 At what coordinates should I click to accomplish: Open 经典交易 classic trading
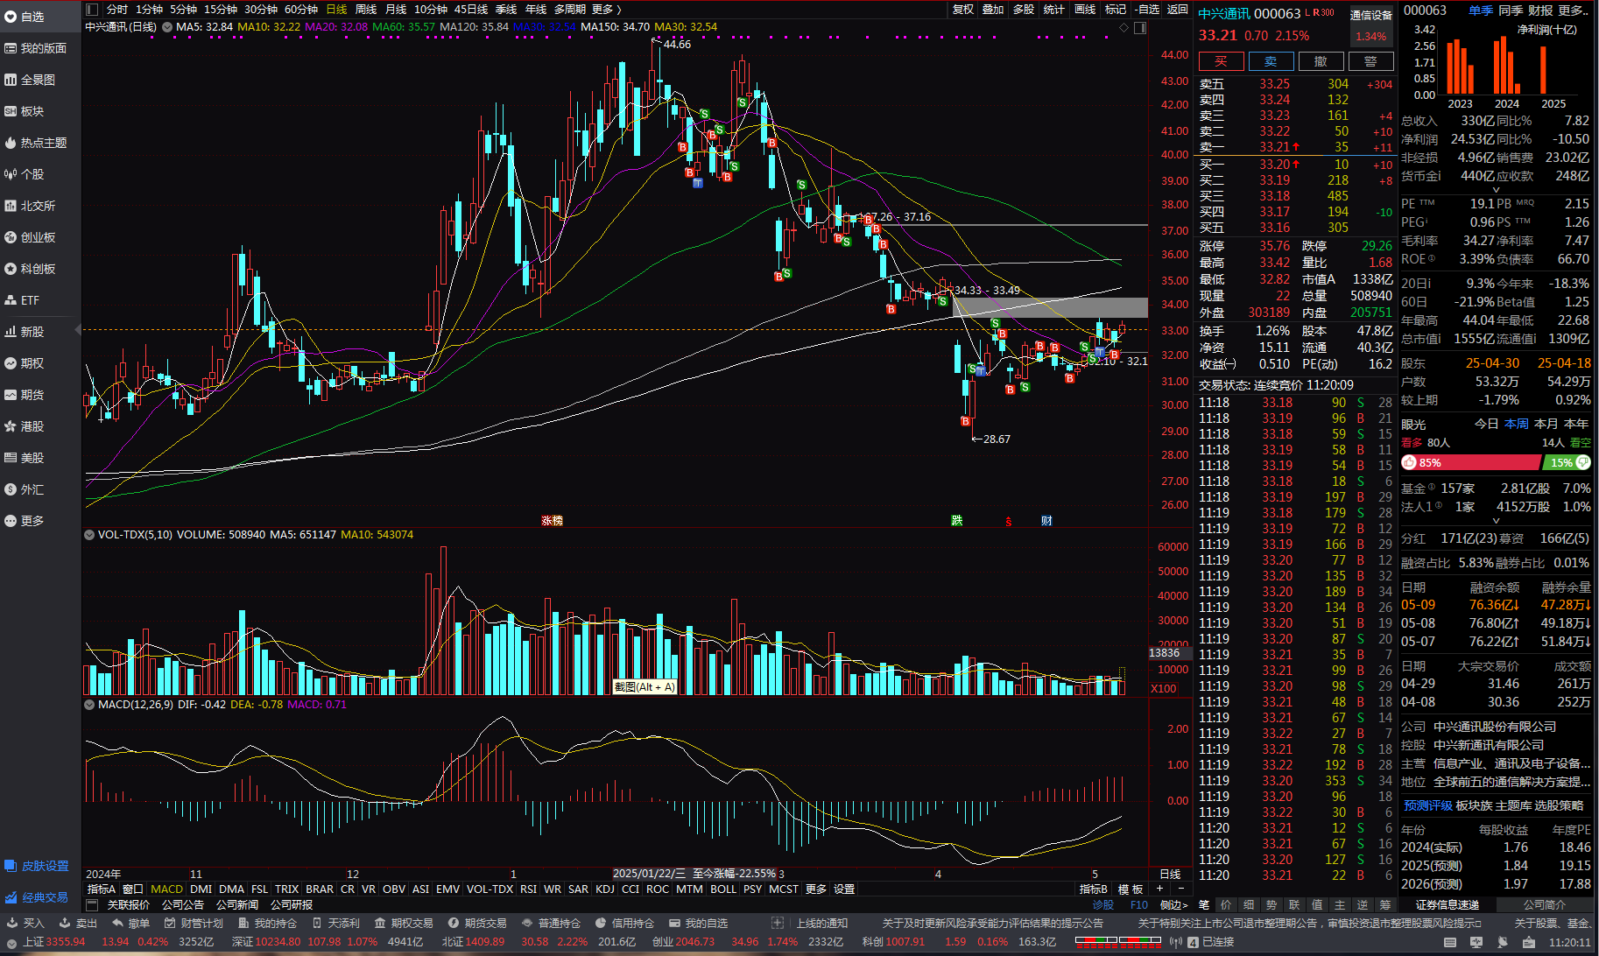point(37,897)
